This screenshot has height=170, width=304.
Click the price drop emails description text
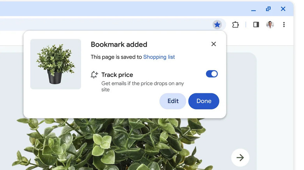tap(143, 86)
